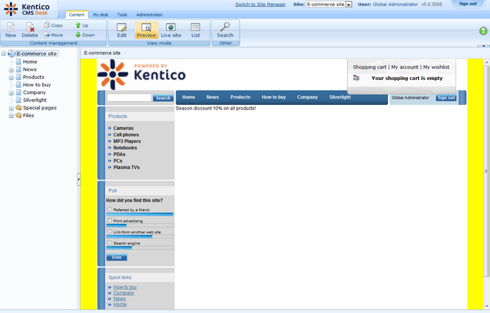490x313 pixels.
Task: Create a New document
Action: tap(11, 30)
